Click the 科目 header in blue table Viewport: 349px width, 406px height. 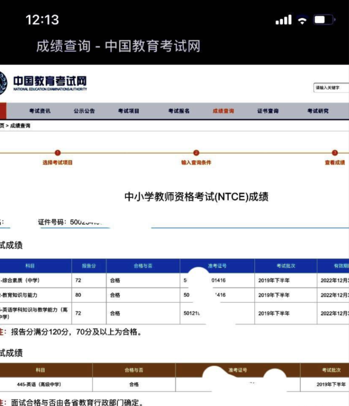point(30,266)
